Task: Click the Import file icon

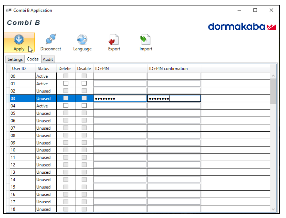Action: [146, 40]
